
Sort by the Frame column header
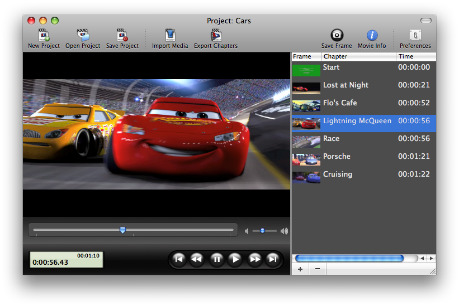coord(306,56)
